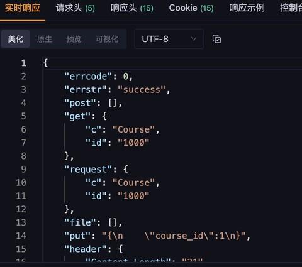This screenshot has height=267, width=302.
Task: Select the 实时响应 tab
Action: (x=23, y=8)
